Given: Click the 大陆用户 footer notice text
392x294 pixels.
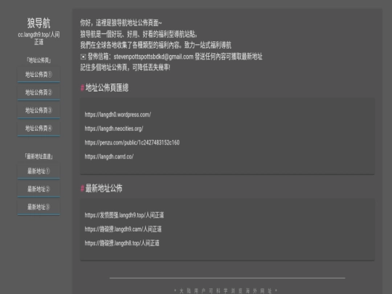Looking at the screenshot, I should [x=226, y=291].
